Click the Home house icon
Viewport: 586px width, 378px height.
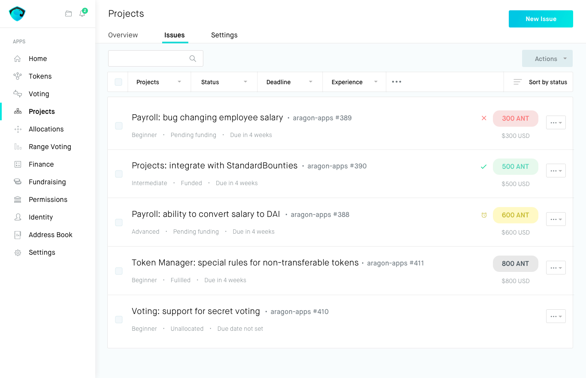[18, 58]
